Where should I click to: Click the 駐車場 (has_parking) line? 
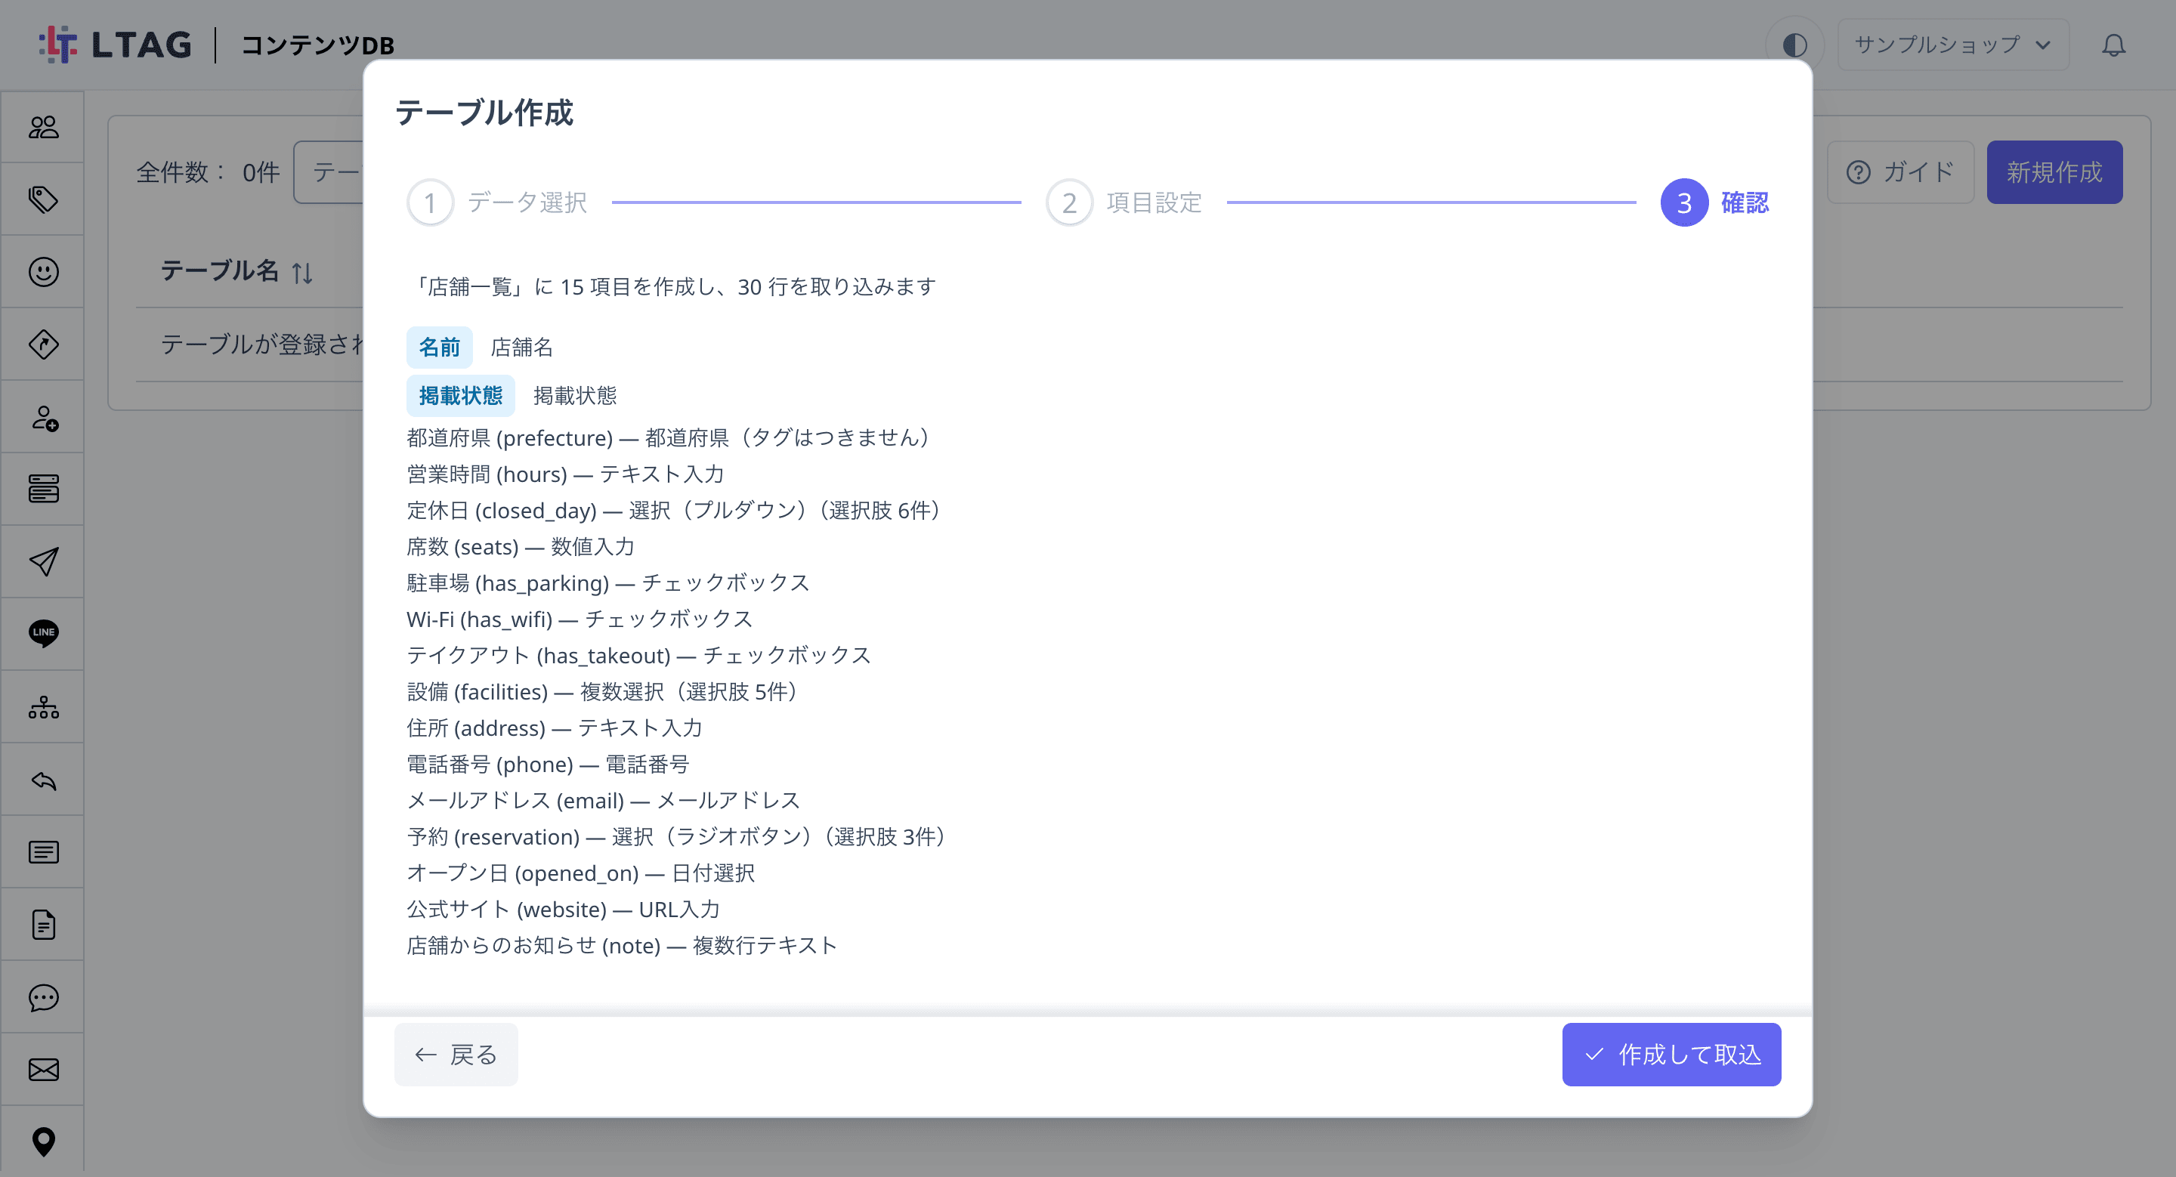point(608,583)
